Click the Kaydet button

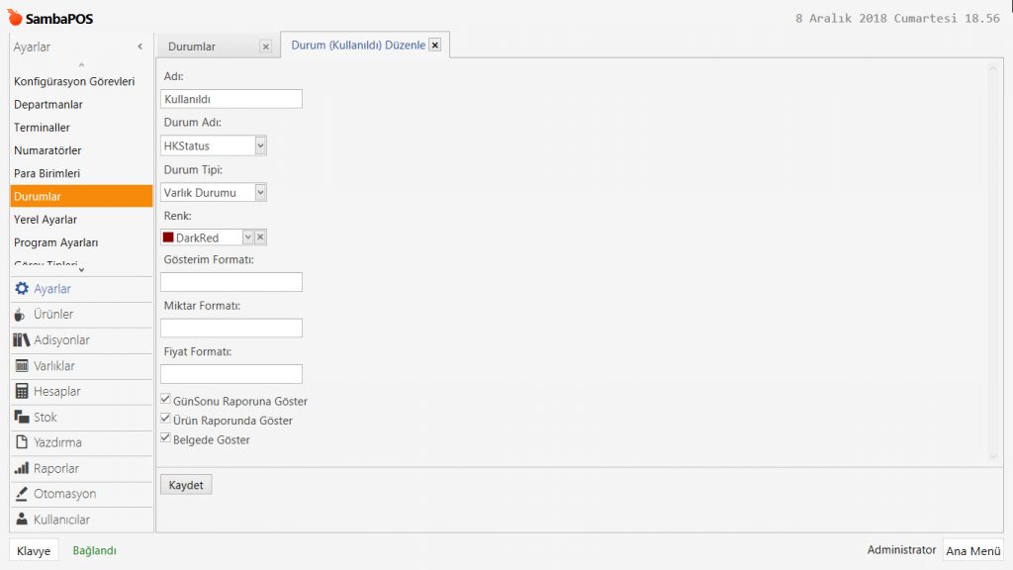coord(185,485)
